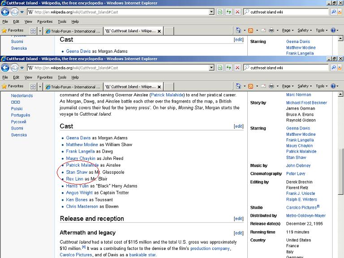Image resolution: width=344 pixels, height=258 pixels.
Task: Open the Chris Masterson cast link
Action: click(82, 206)
